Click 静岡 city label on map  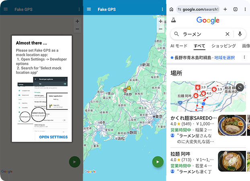pyautogui.click(x=133, y=133)
